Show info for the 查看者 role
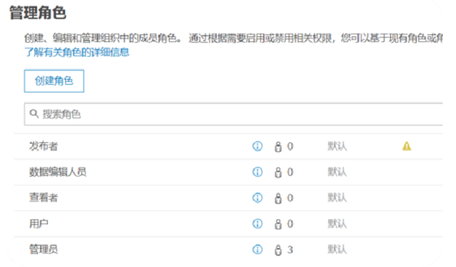The height and width of the screenshot is (267, 456). 257,198
